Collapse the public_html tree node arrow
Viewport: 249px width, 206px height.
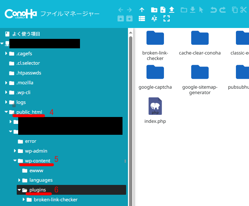pyautogui.click(x=6, y=112)
